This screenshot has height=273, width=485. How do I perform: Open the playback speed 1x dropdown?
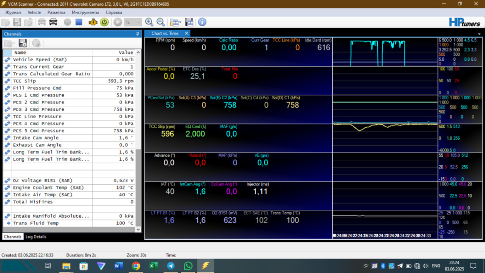coord(133,22)
